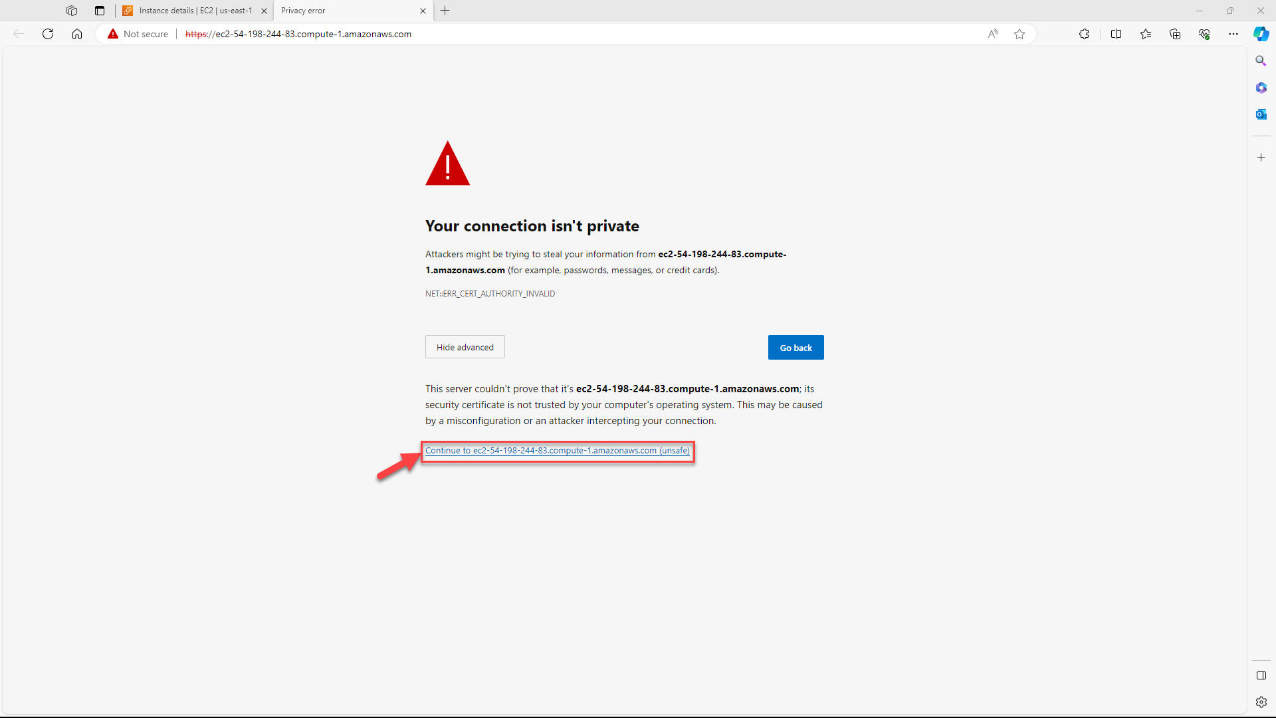Open search in the right sidebar

[1261, 60]
